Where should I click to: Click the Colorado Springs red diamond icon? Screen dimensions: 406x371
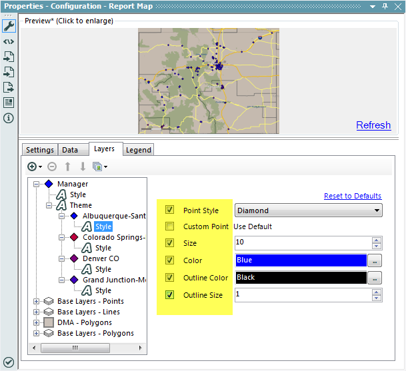coord(74,237)
